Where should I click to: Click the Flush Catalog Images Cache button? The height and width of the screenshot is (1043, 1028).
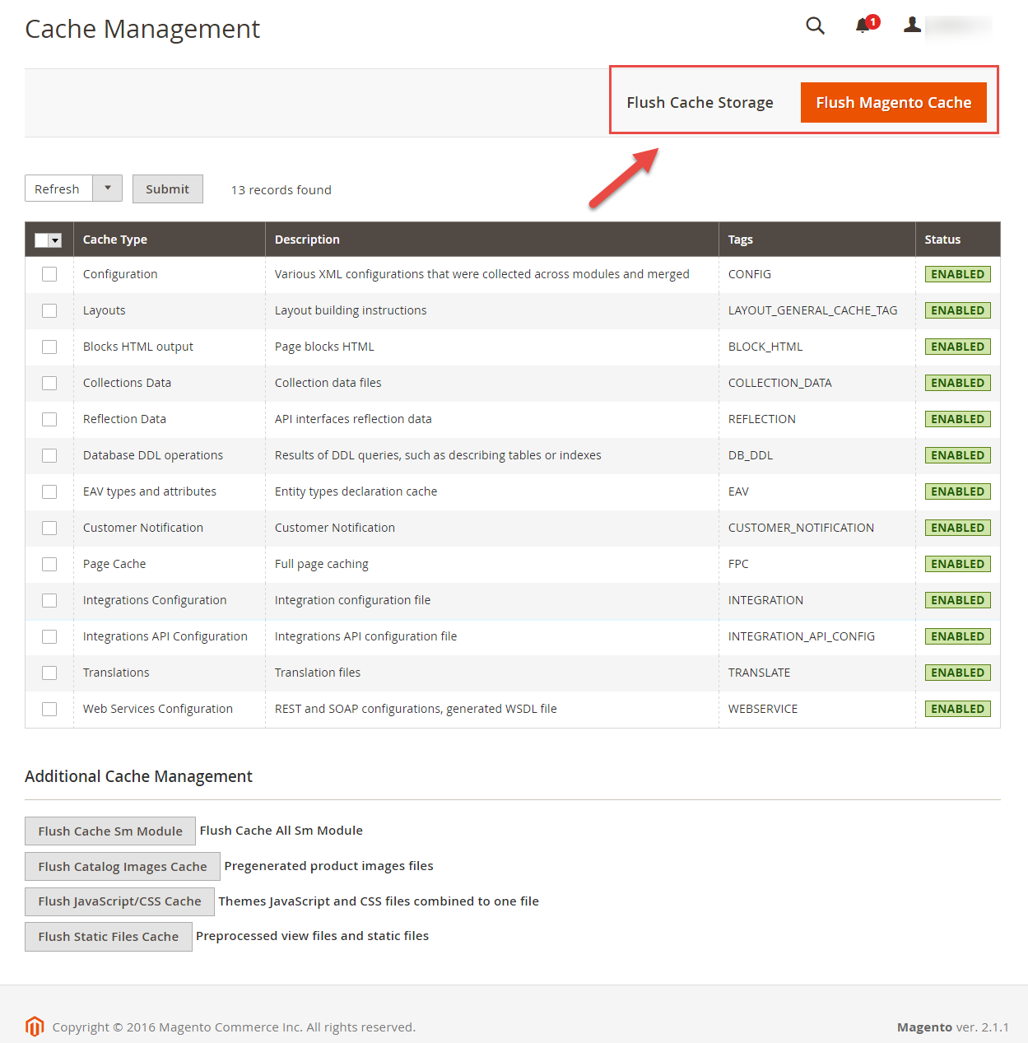pos(123,866)
